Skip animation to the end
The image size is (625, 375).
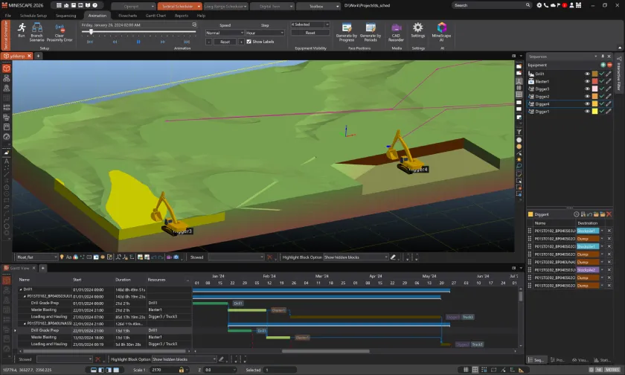187,42
